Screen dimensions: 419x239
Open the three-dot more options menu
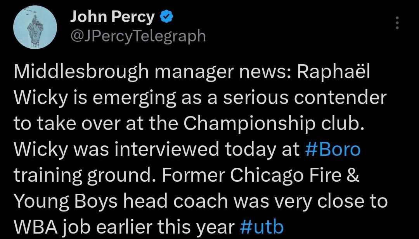(397, 24)
